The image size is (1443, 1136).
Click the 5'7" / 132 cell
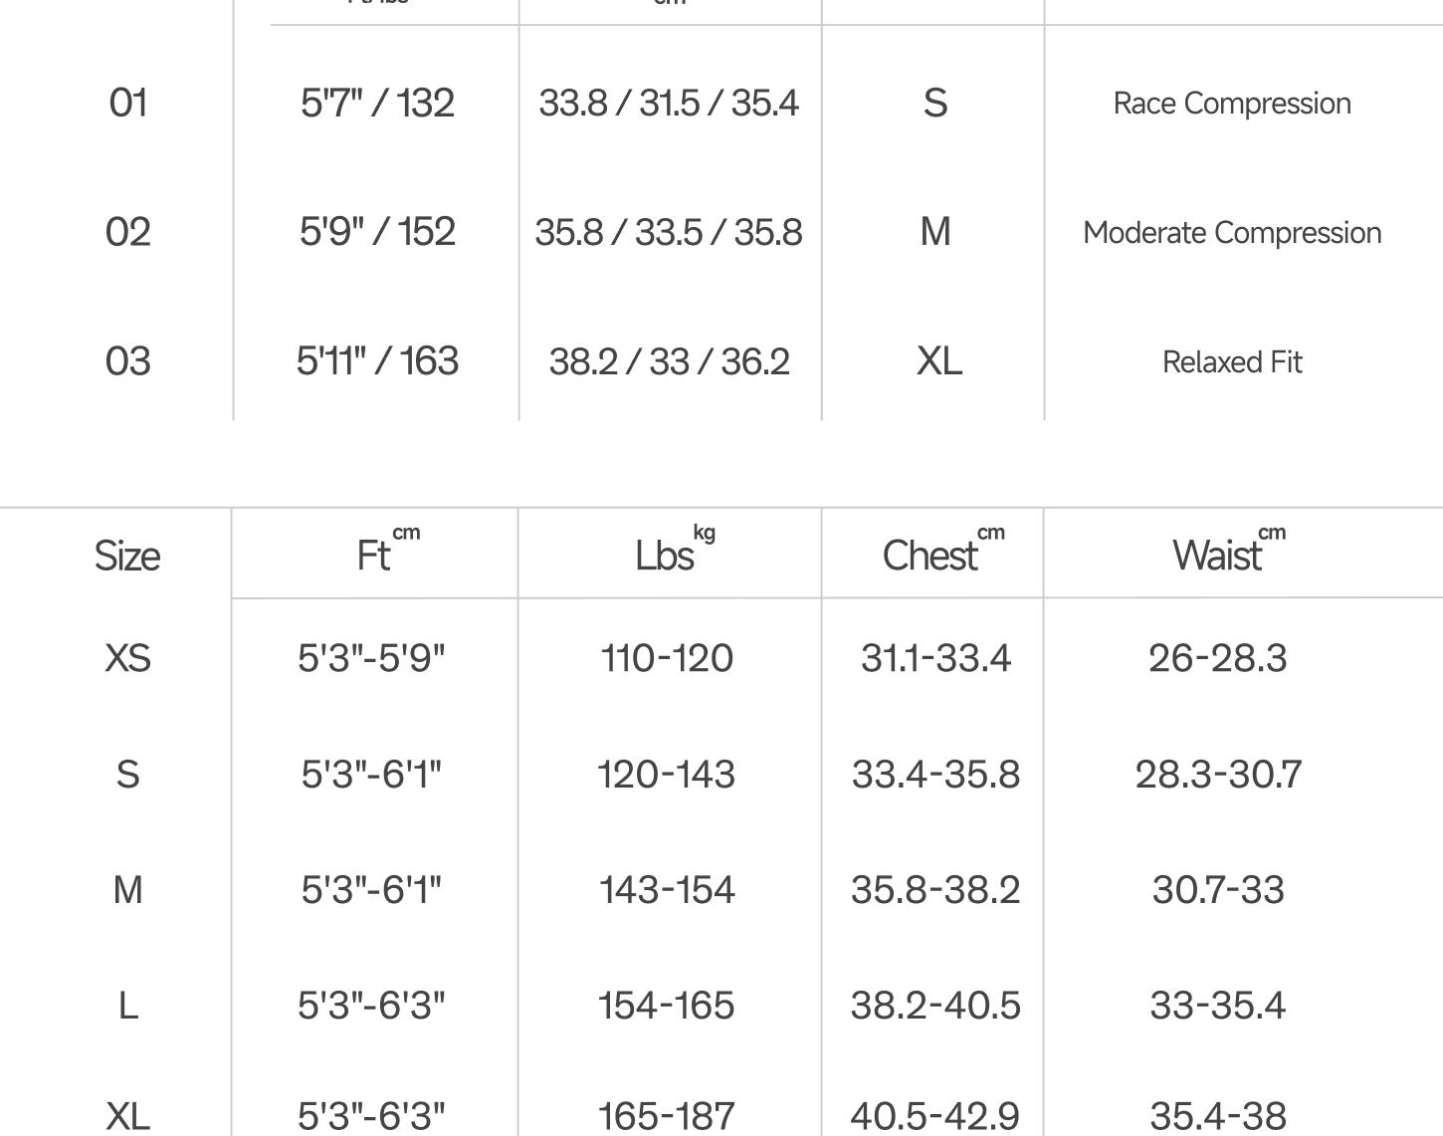click(377, 103)
